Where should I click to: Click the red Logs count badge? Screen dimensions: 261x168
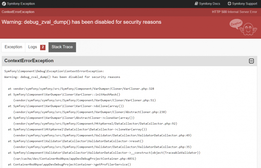coord(43,47)
